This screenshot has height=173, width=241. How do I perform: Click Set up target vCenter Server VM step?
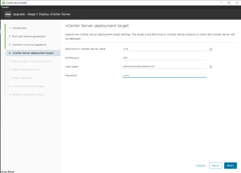click(x=32, y=61)
